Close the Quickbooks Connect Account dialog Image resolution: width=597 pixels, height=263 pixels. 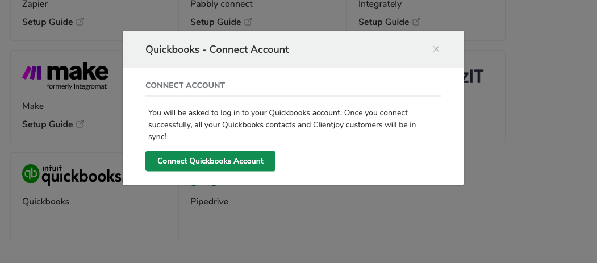(436, 49)
